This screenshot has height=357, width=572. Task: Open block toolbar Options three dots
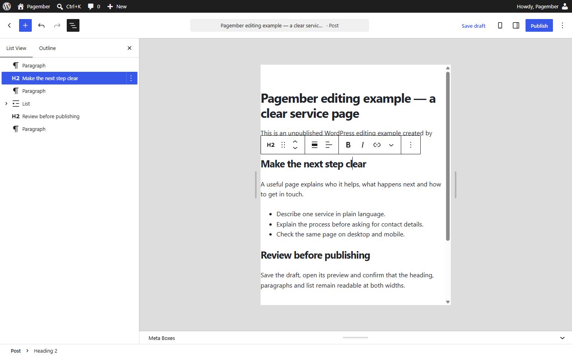(x=411, y=145)
